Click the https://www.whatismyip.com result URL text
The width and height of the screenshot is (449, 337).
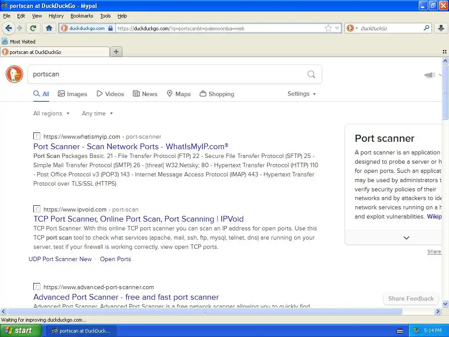[x=82, y=137]
